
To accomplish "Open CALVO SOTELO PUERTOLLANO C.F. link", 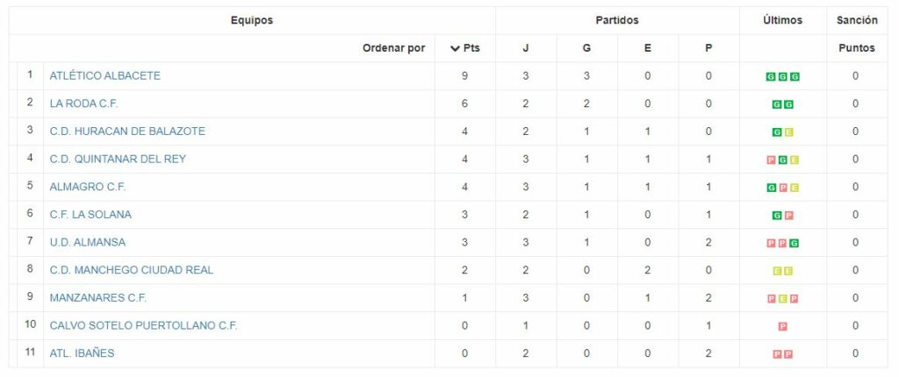I will pyautogui.click(x=143, y=325).
